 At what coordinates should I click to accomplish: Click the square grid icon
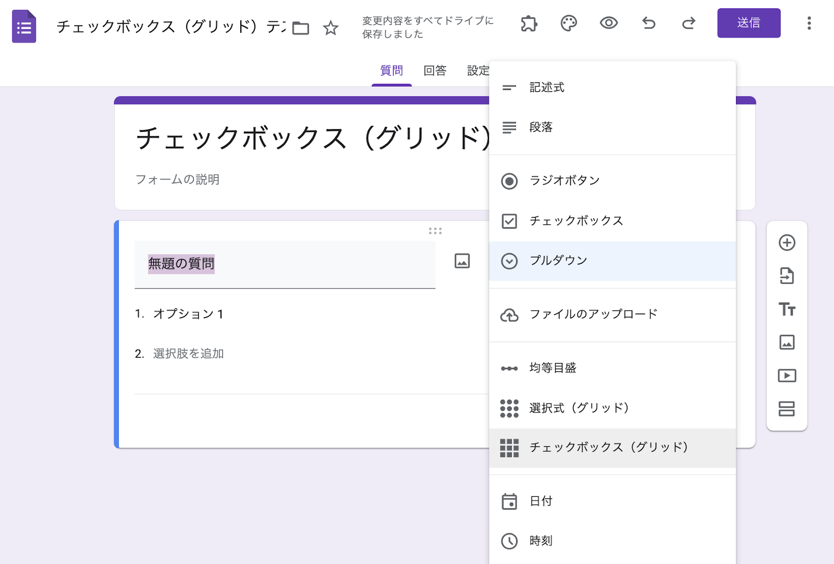pyautogui.click(x=509, y=448)
